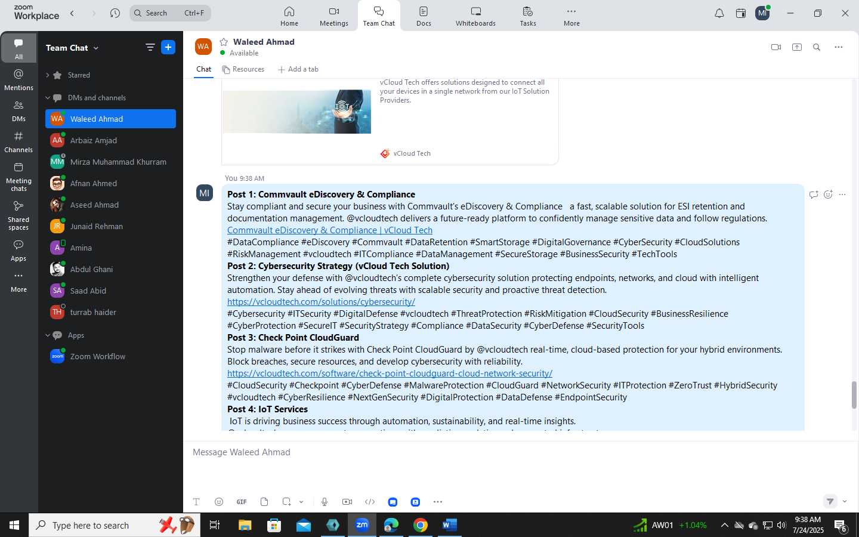Viewport: 859px width, 537px height.
Task: Record a video message
Action: click(x=347, y=502)
